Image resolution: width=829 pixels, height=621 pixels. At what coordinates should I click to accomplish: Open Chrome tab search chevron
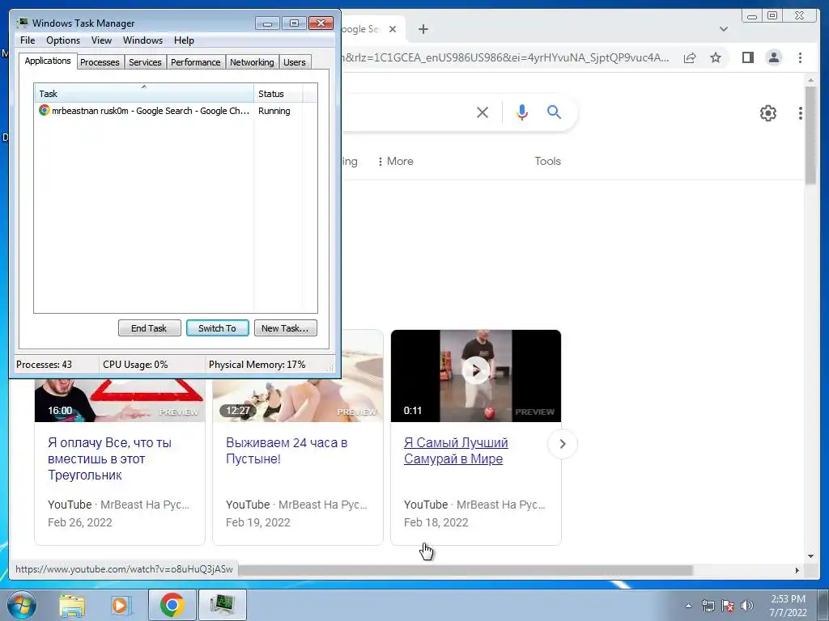[x=723, y=29]
